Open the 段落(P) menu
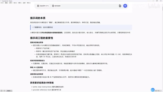The image size is (163, 92). pyautogui.click(x=11, y=3)
